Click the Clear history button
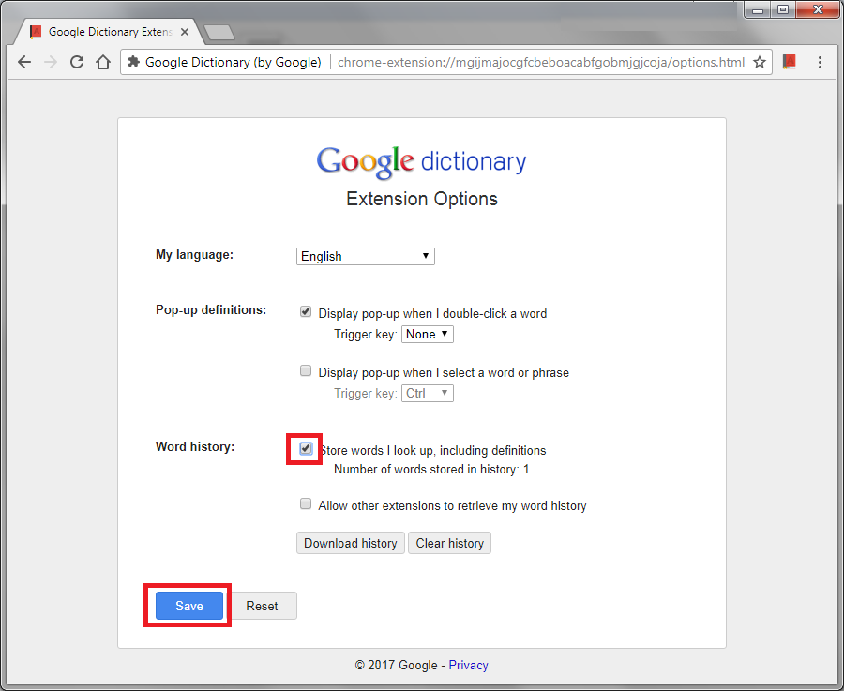The height and width of the screenshot is (691, 844). (x=449, y=543)
